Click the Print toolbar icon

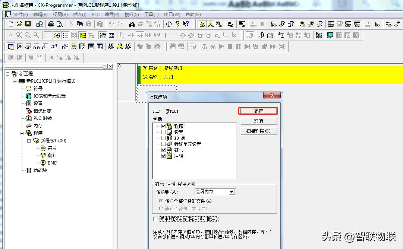[x=51, y=25]
